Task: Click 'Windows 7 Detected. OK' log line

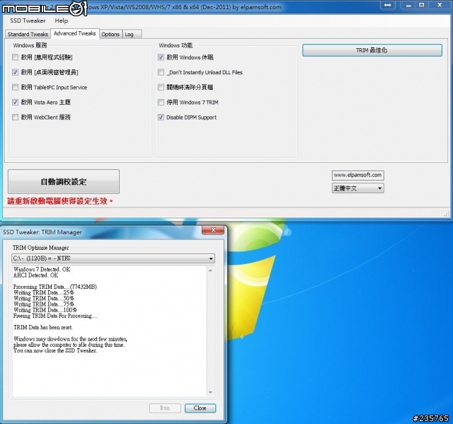Action: click(x=42, y=269)
